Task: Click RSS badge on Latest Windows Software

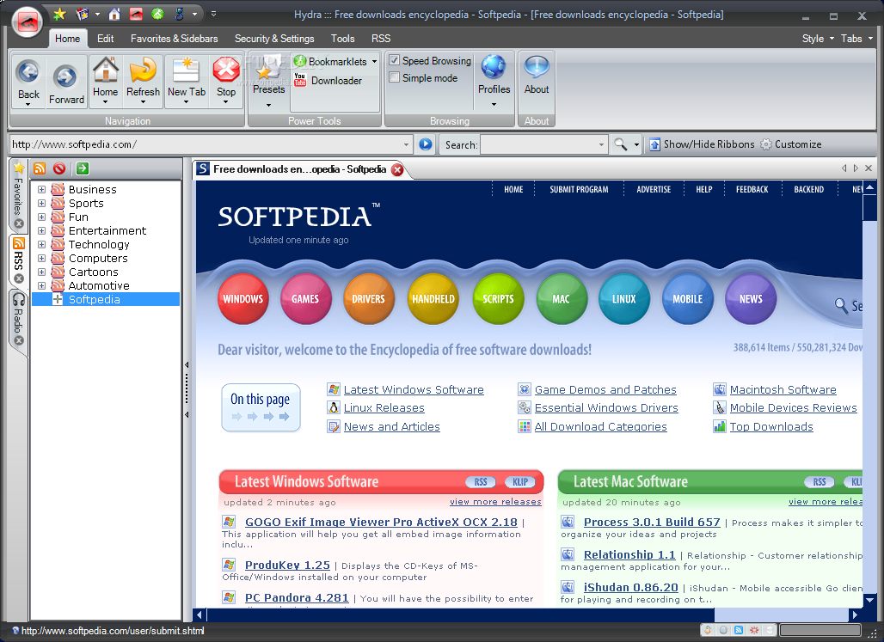Action: 481,482
